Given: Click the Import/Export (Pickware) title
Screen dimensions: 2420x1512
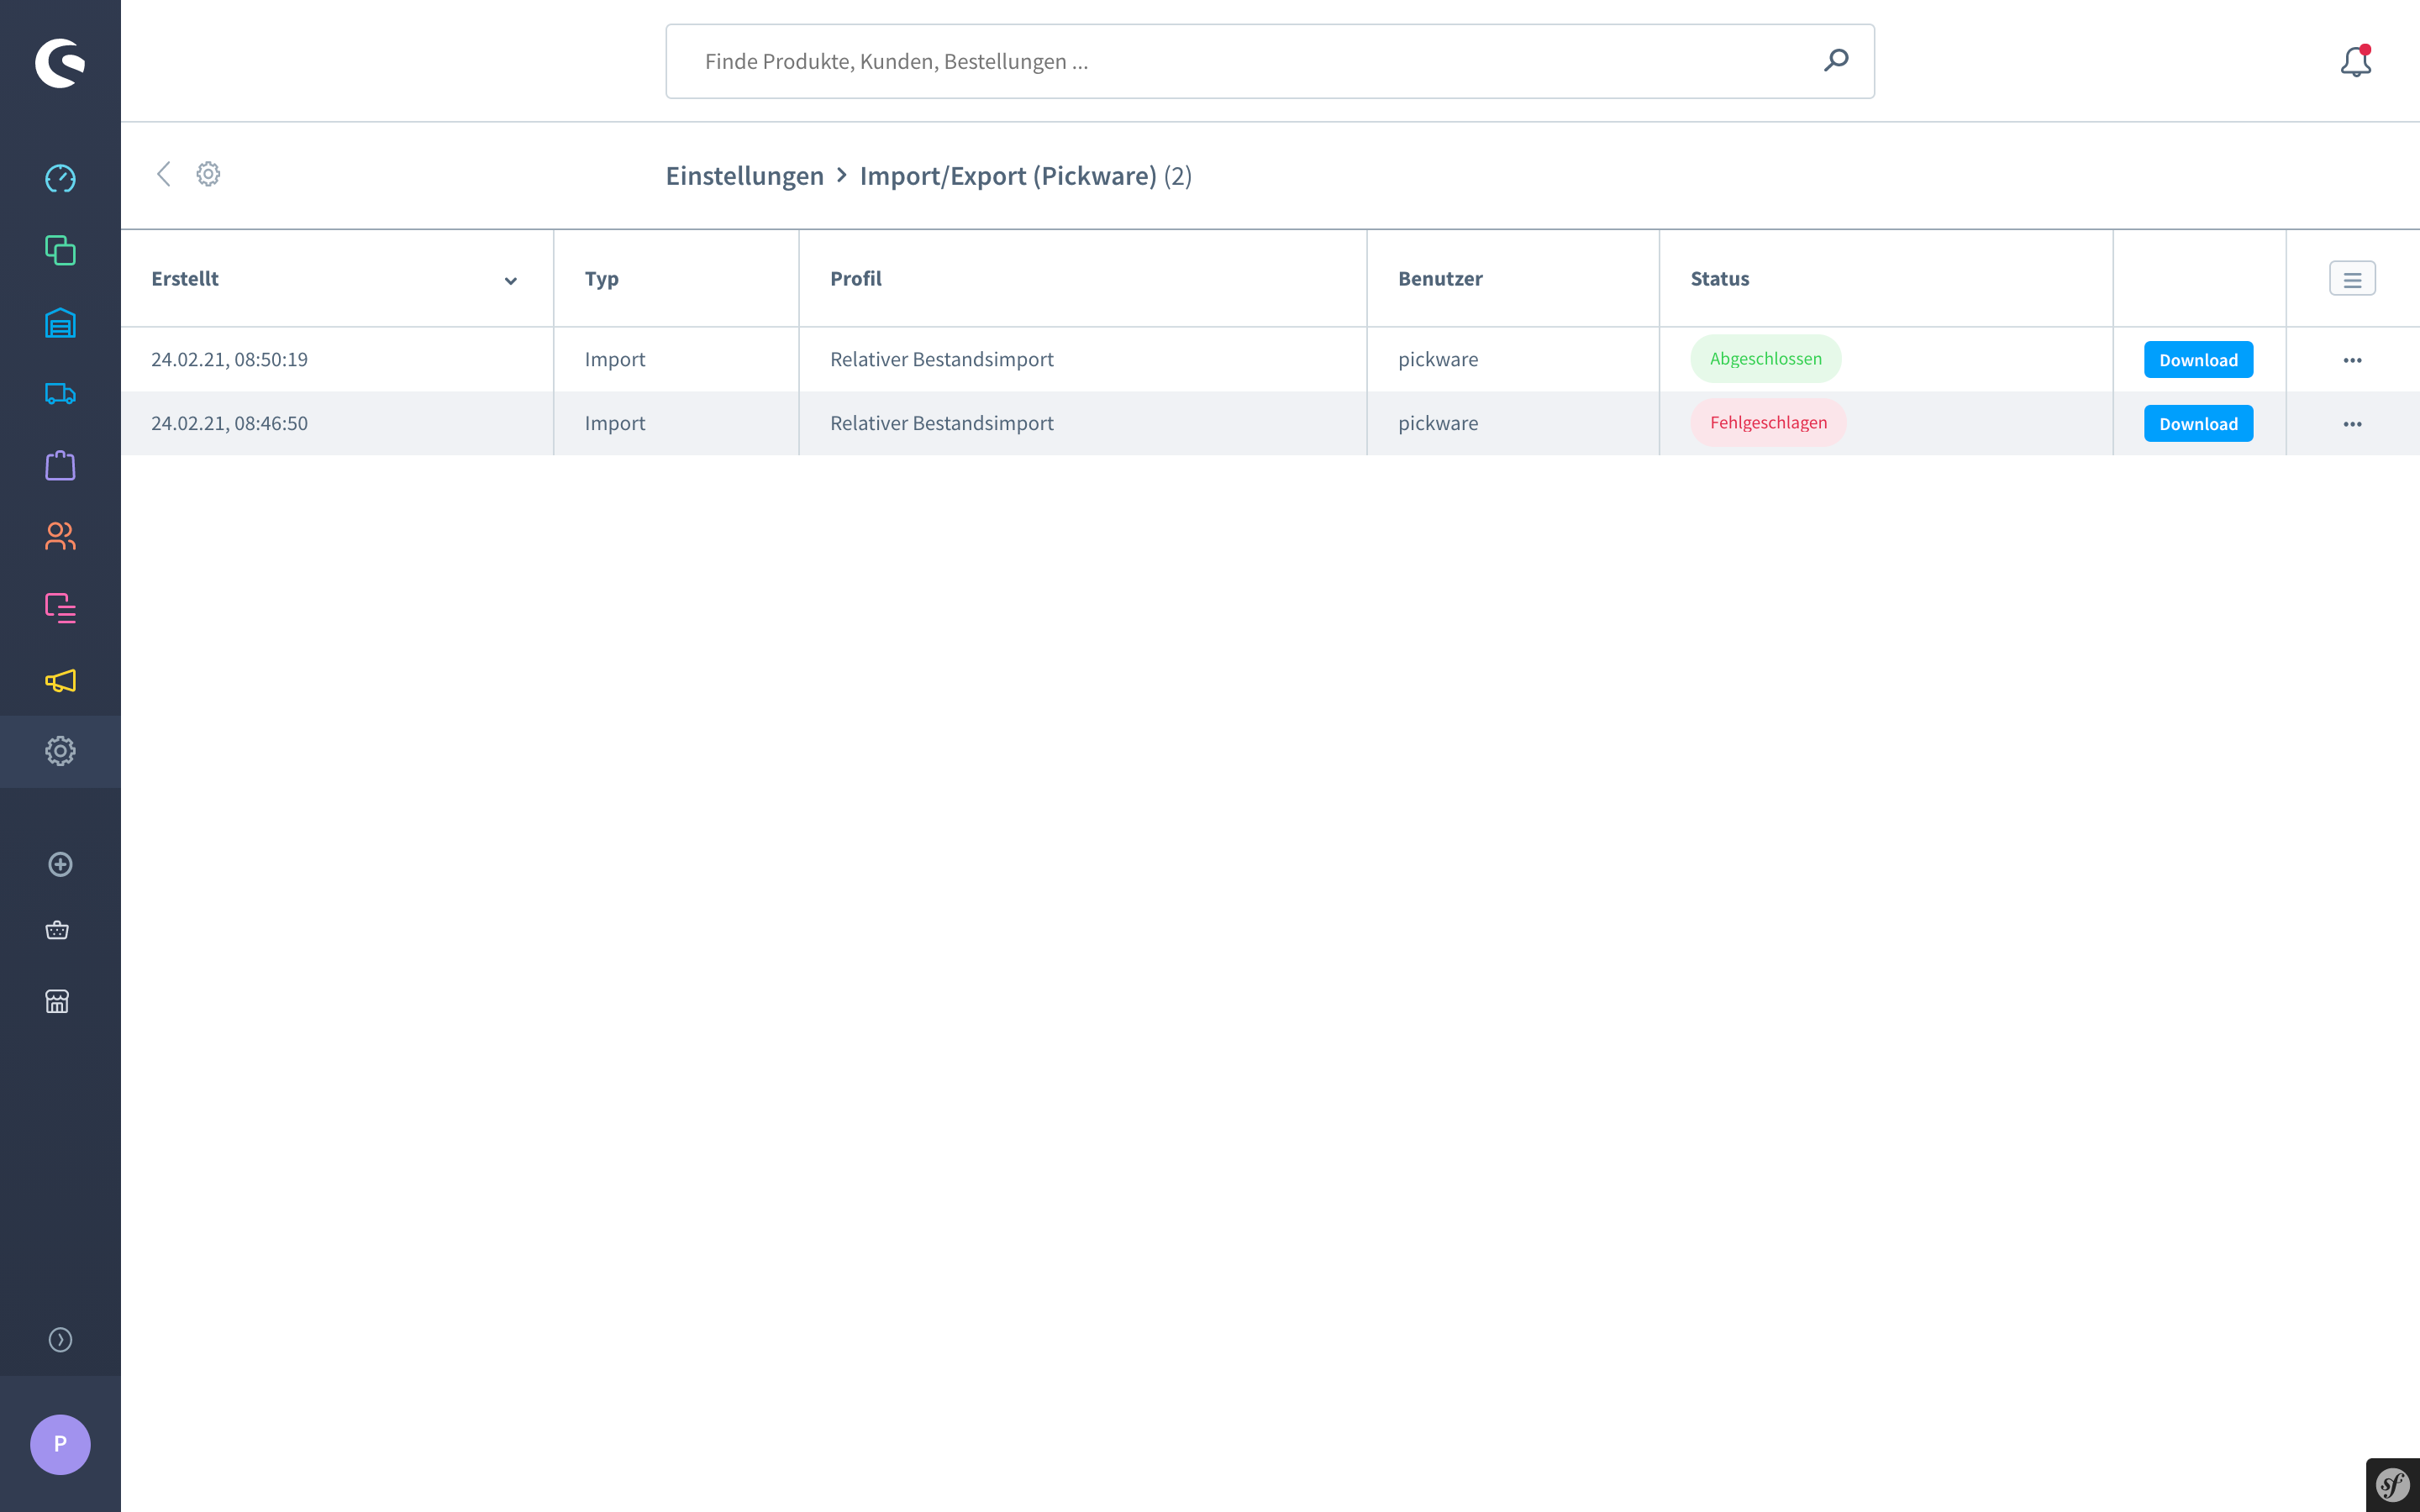Looking at the screenshot, I should click(x=1008, y=176).
